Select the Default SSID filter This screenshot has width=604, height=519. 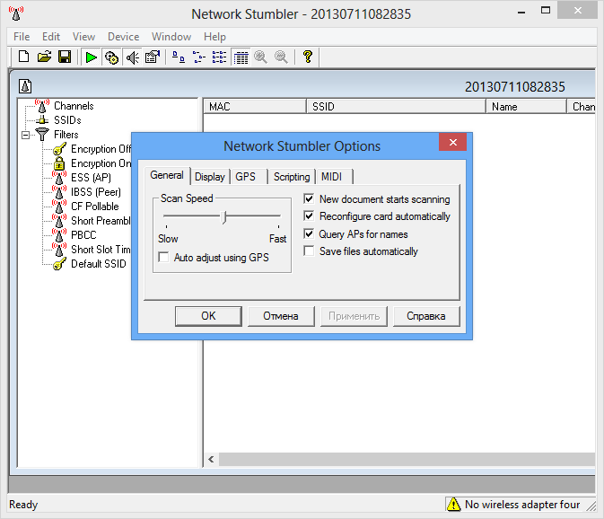pos(99,264)
